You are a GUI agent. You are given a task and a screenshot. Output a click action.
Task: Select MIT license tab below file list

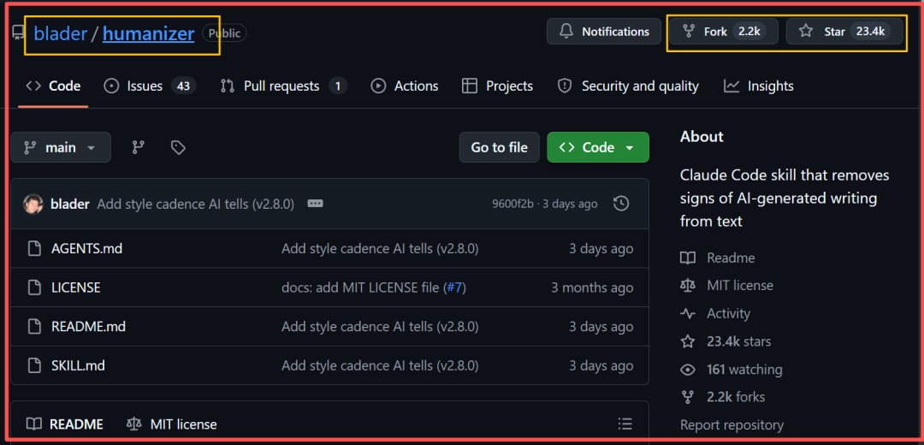point(171,424)
